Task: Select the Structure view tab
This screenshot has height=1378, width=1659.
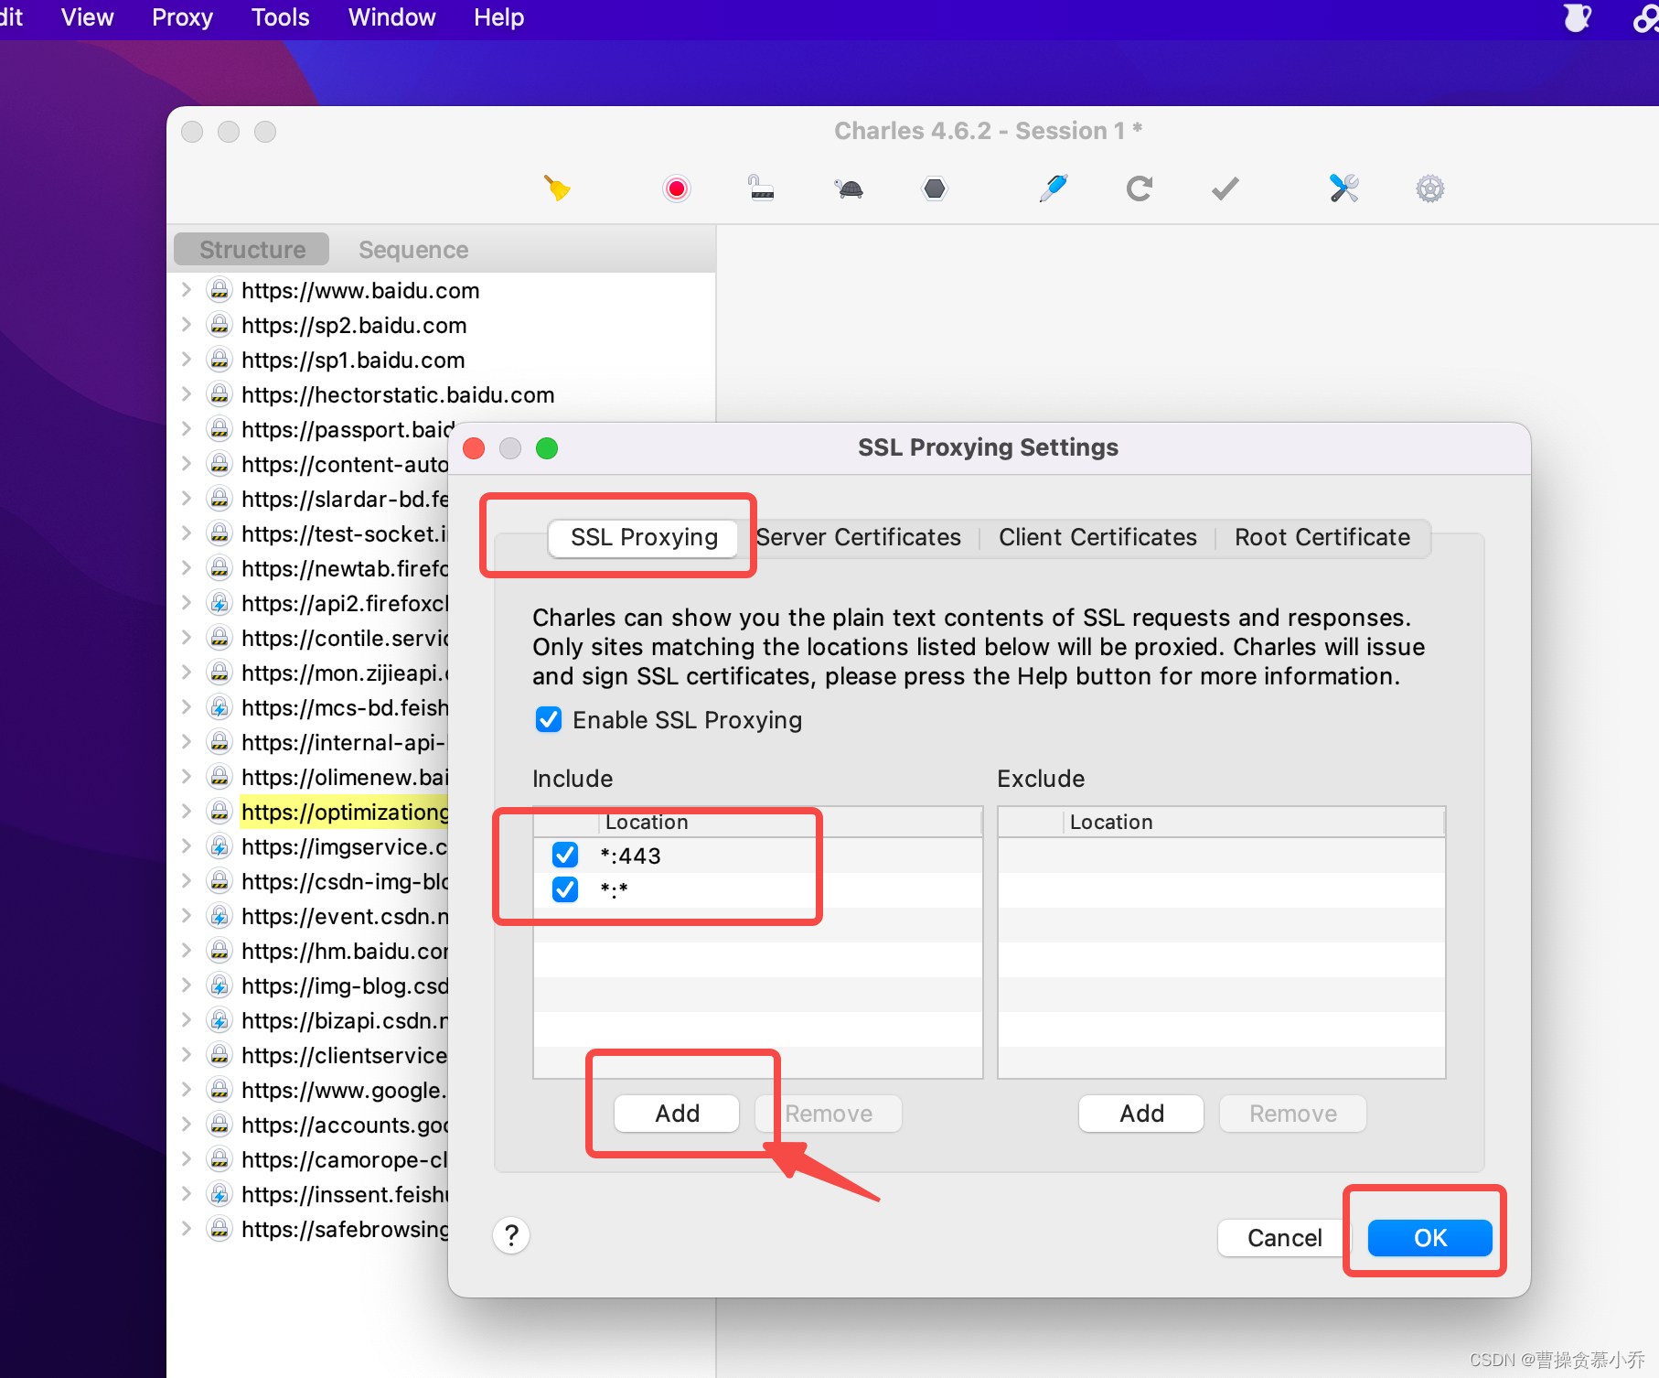Action: coord(252,250)
